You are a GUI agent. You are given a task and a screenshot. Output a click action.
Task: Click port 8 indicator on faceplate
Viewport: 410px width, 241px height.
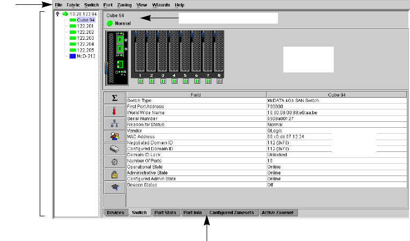219,81
